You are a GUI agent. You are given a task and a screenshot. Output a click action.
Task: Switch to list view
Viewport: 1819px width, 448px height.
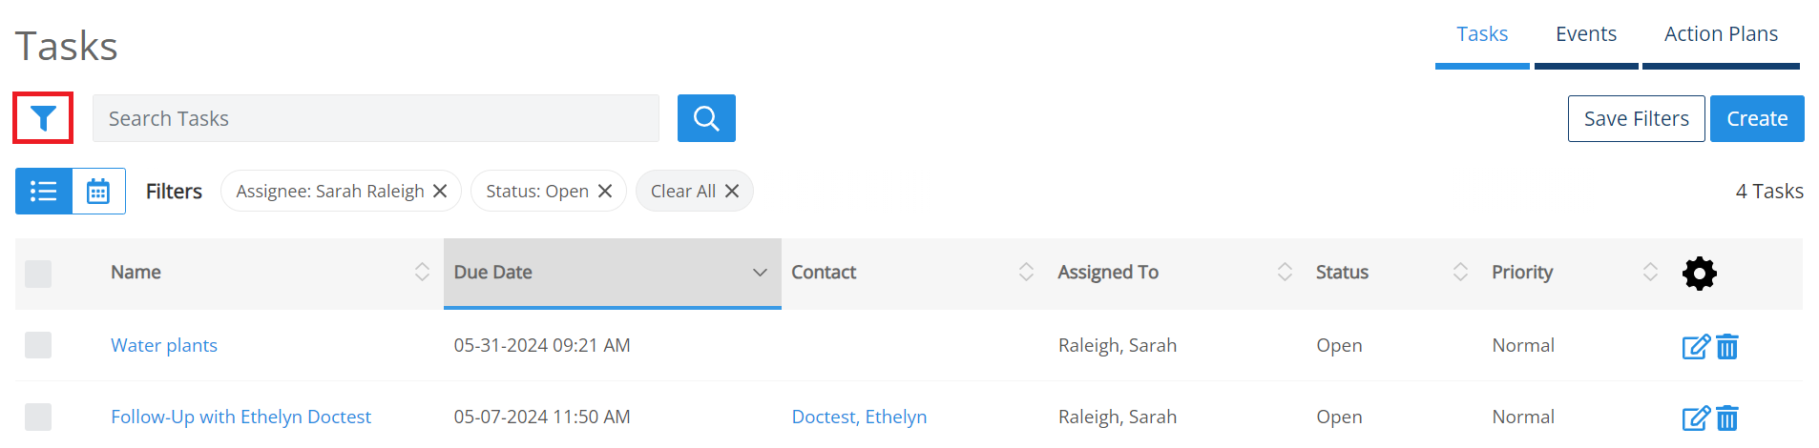tap(44, 192)
